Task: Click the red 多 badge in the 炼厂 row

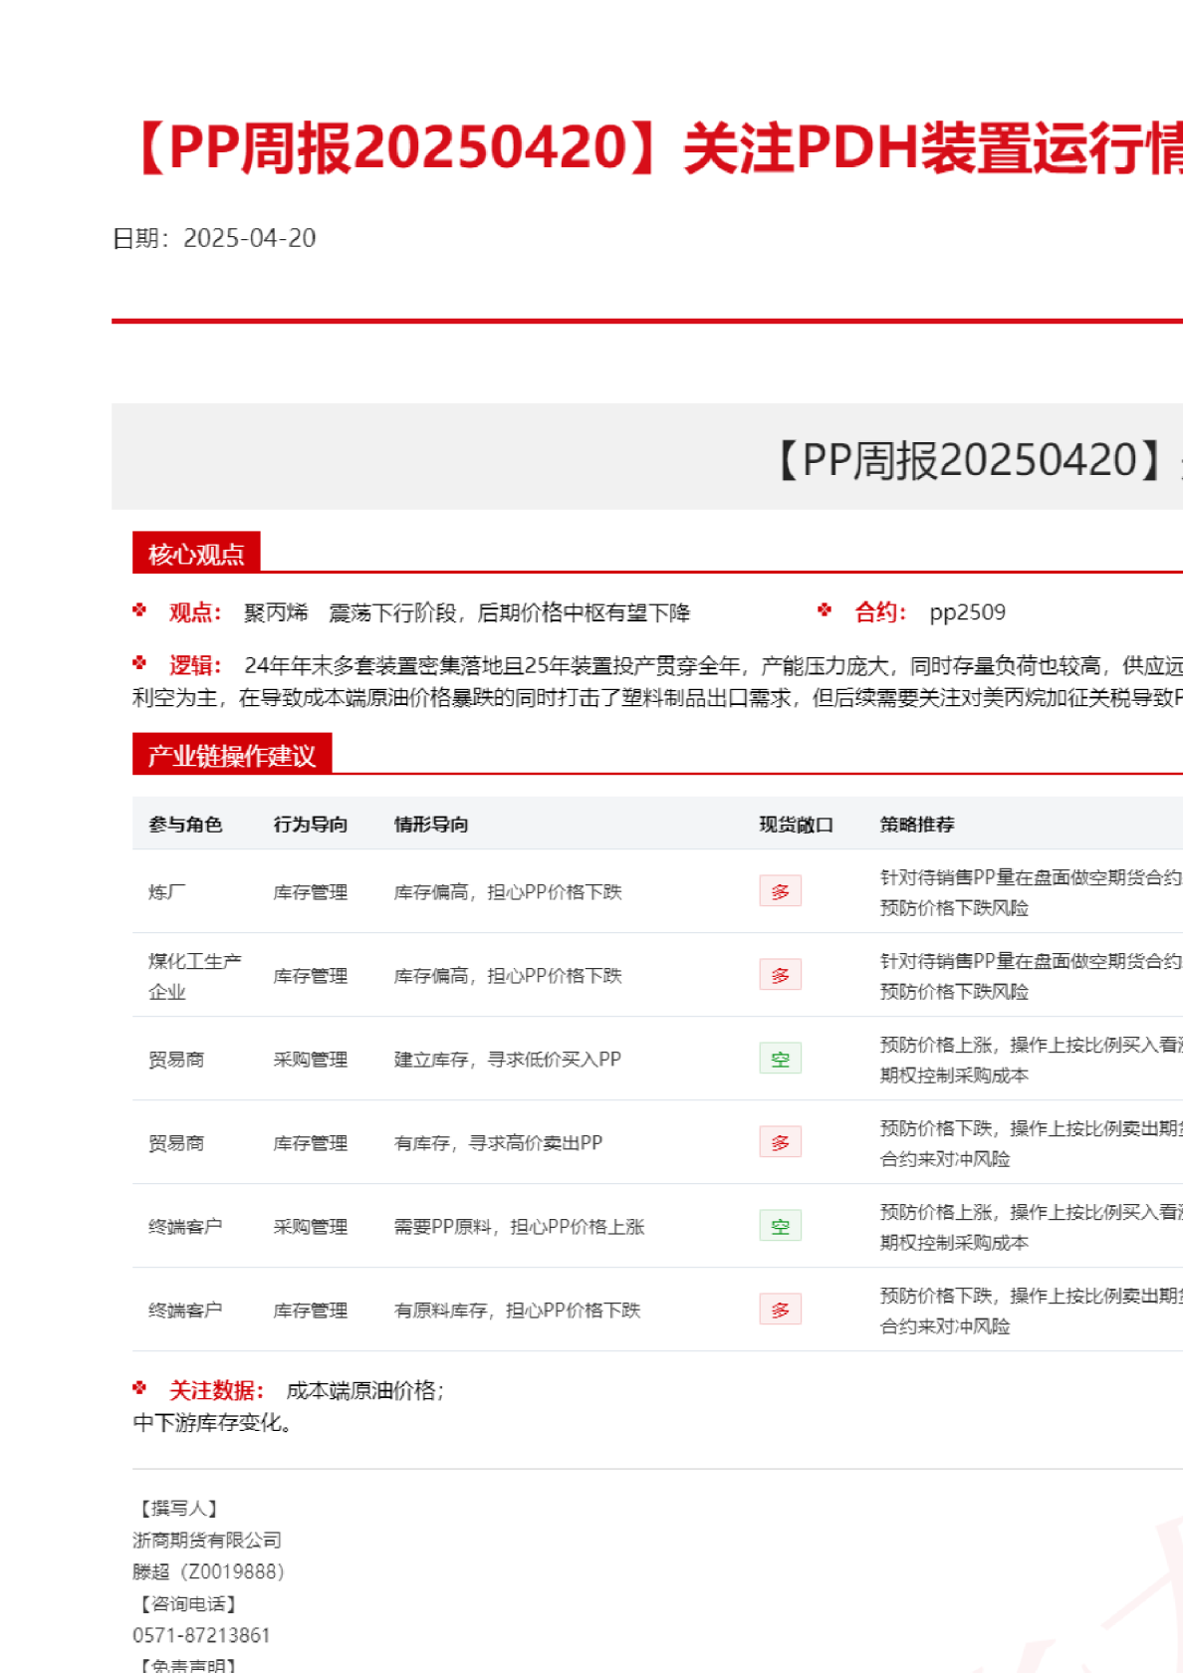Action: [x=780, y=891]
